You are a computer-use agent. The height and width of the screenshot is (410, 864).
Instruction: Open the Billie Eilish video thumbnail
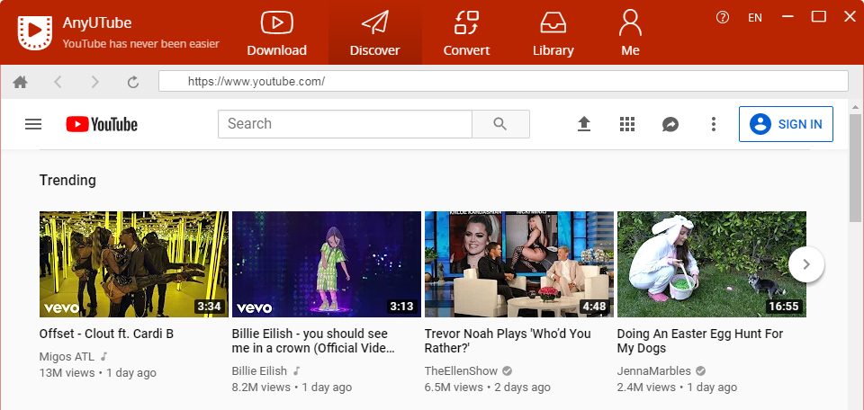[326, 264]
